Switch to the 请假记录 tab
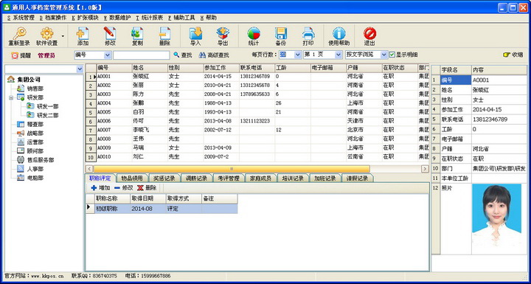 [x=357, y=179]
